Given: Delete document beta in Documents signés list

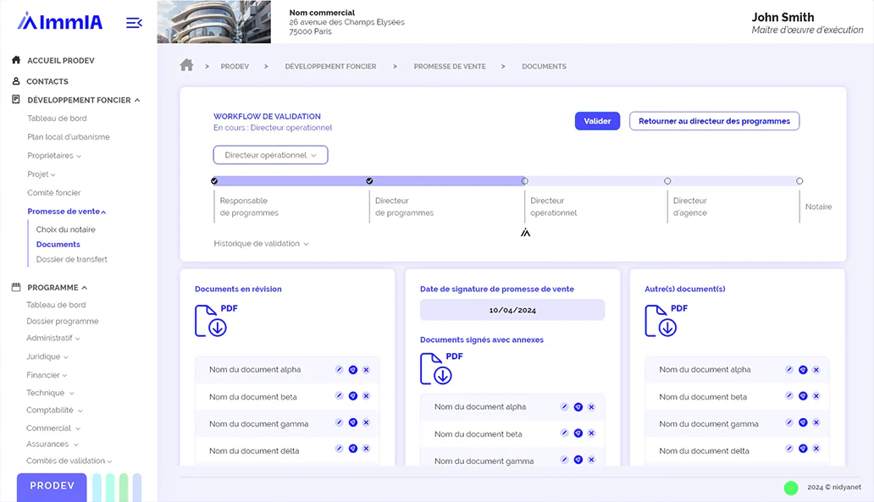Looking at the screenshot, I should coord(591,433).
